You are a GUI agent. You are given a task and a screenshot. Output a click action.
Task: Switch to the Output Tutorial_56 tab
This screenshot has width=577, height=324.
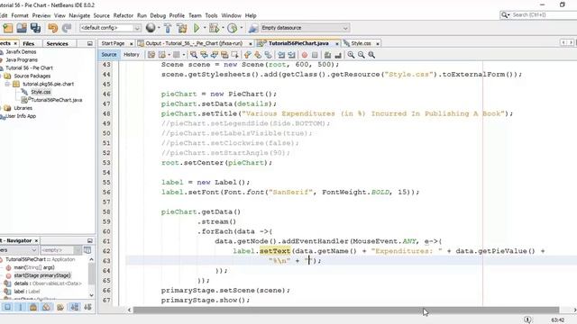[194, 43]
